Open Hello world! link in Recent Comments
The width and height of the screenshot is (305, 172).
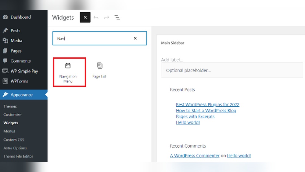pyautogui.click(x=239, y=156)
